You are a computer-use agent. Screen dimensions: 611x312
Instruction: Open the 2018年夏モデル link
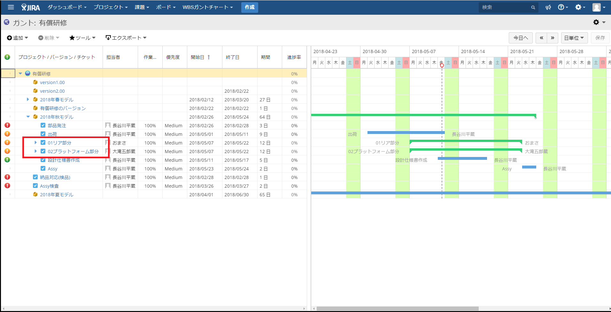click(x=57, y=194)
